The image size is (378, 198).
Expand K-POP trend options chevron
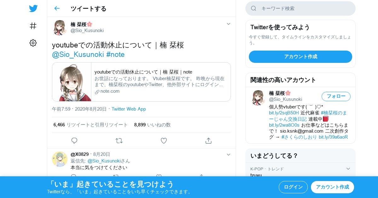[x=348, y=169]
